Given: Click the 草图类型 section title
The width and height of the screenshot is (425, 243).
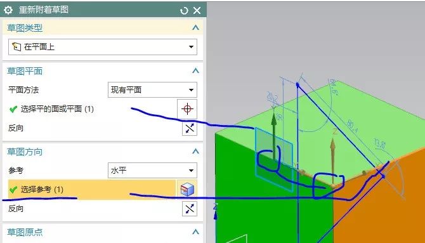Looking at the screenshot, I should tap(25, 28).
